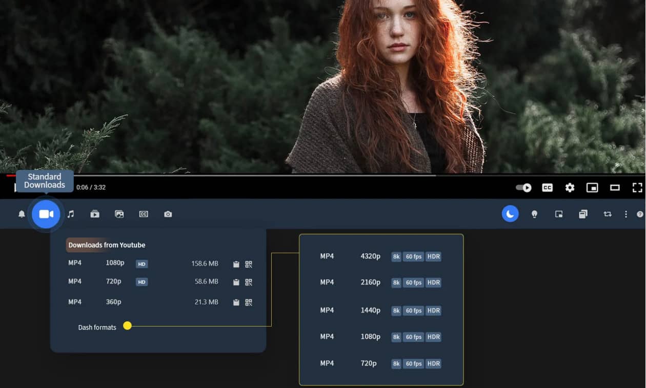Viewport: 646px width, 388px height.
Task: Open subtitles download CC icon in toolbar
Action: [144, 214]
